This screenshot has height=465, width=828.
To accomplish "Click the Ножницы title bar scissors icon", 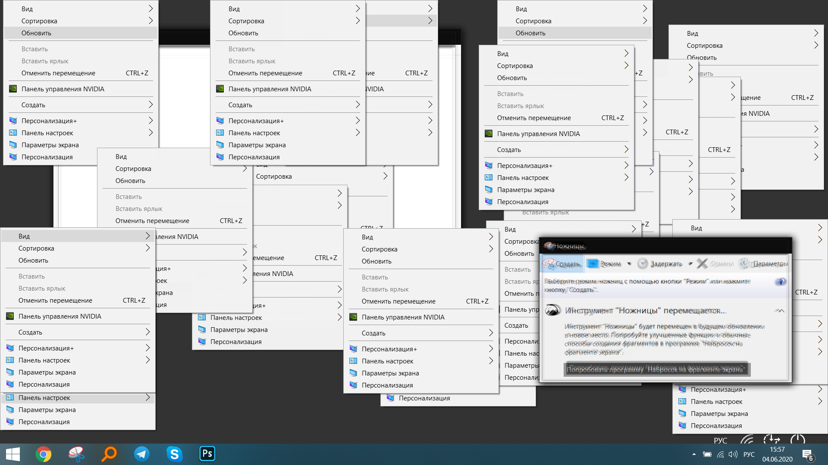I will (549, 246).
